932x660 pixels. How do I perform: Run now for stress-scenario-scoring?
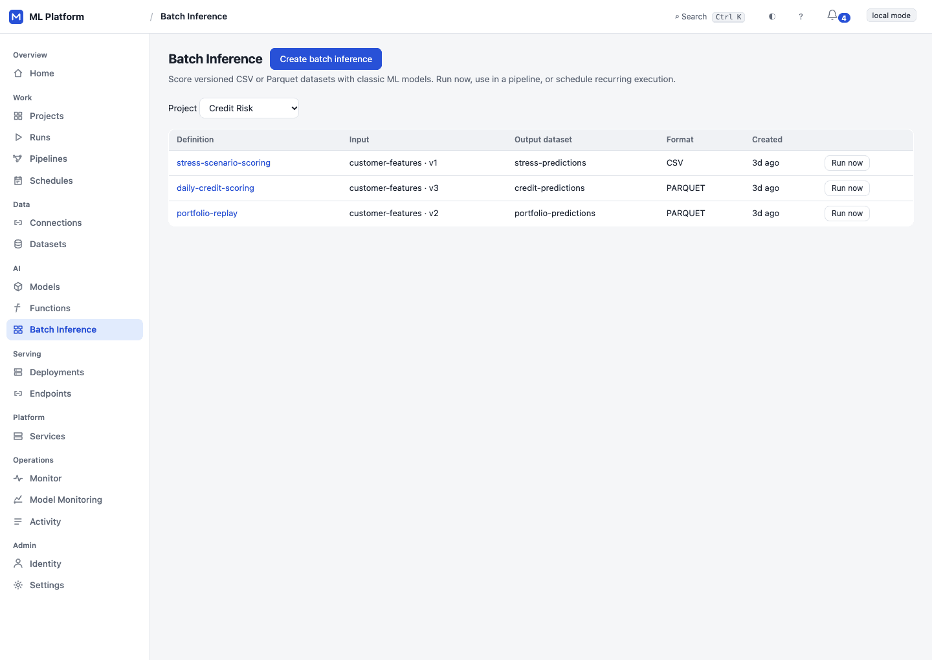click(847, 163)
